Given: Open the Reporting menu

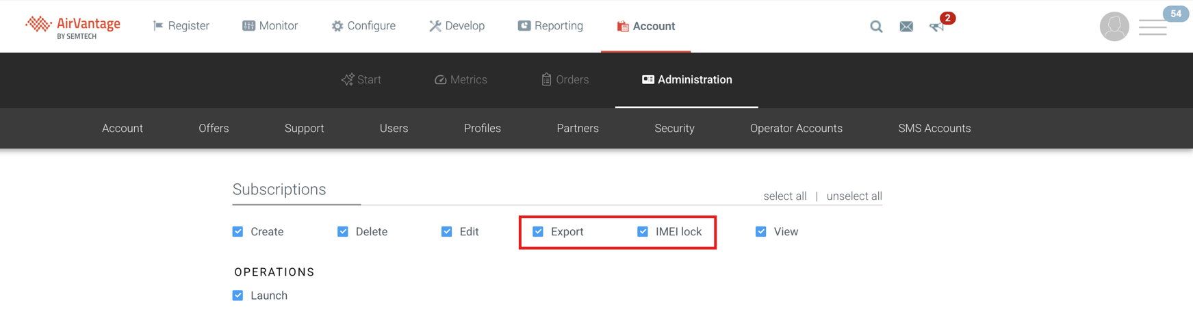Looking at the screenshot, I should pyautogui.click(x=550, y=26).
